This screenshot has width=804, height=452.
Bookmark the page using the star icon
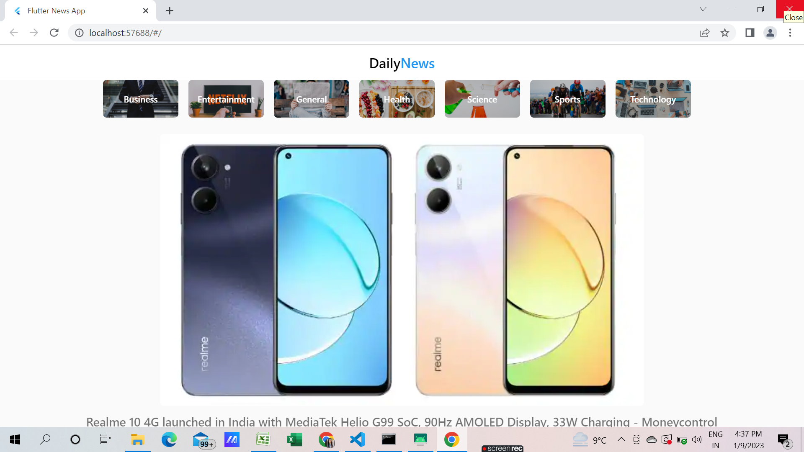pos(725,33)
